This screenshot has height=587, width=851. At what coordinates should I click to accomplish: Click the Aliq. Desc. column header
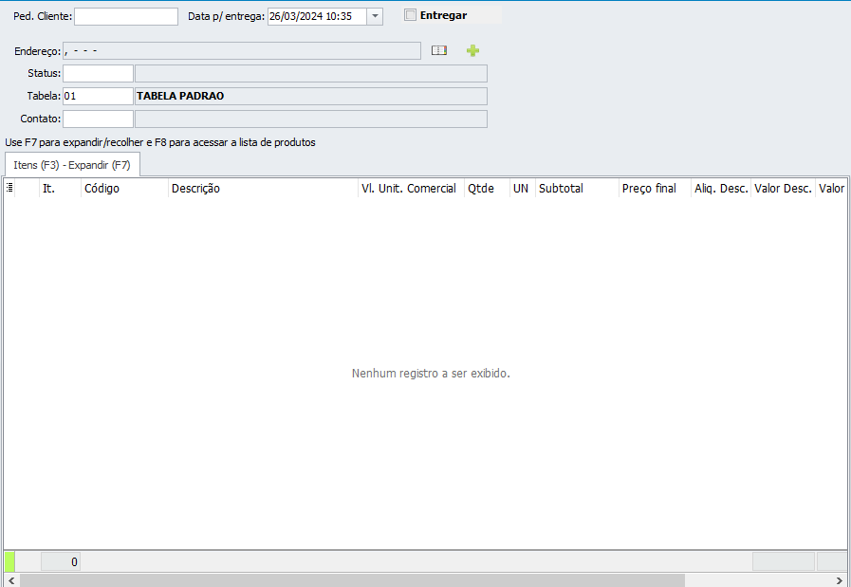tap(720, 189)
